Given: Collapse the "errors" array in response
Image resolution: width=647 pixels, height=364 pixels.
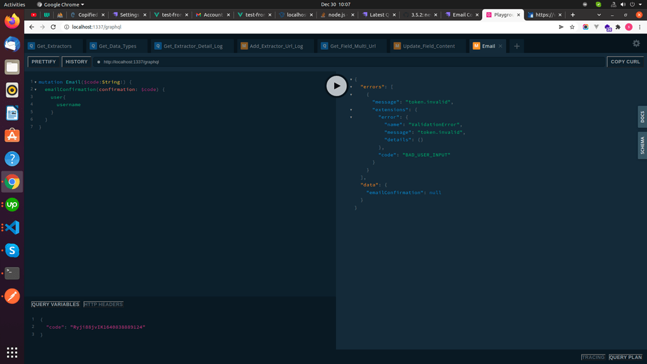Looking at the screenshot, I should (x=351, y=87).
